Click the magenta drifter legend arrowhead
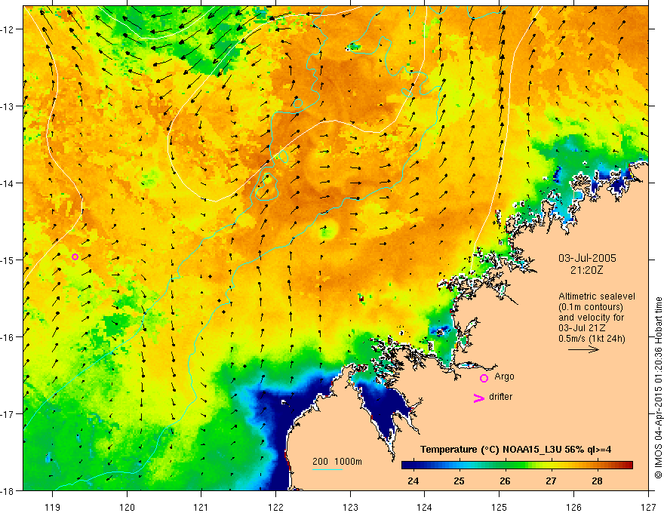This screenshot has height=513, width=664. (478, 398)
